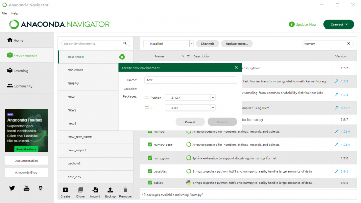The height and width of the screenshot is (203, 361).
Task: Toggle the numpy-base package checkbox
Action: pos(150,144)
